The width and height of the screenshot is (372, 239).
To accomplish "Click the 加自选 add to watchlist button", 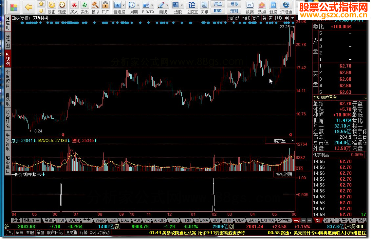I will pyautogui.click(x=234, y=18).
